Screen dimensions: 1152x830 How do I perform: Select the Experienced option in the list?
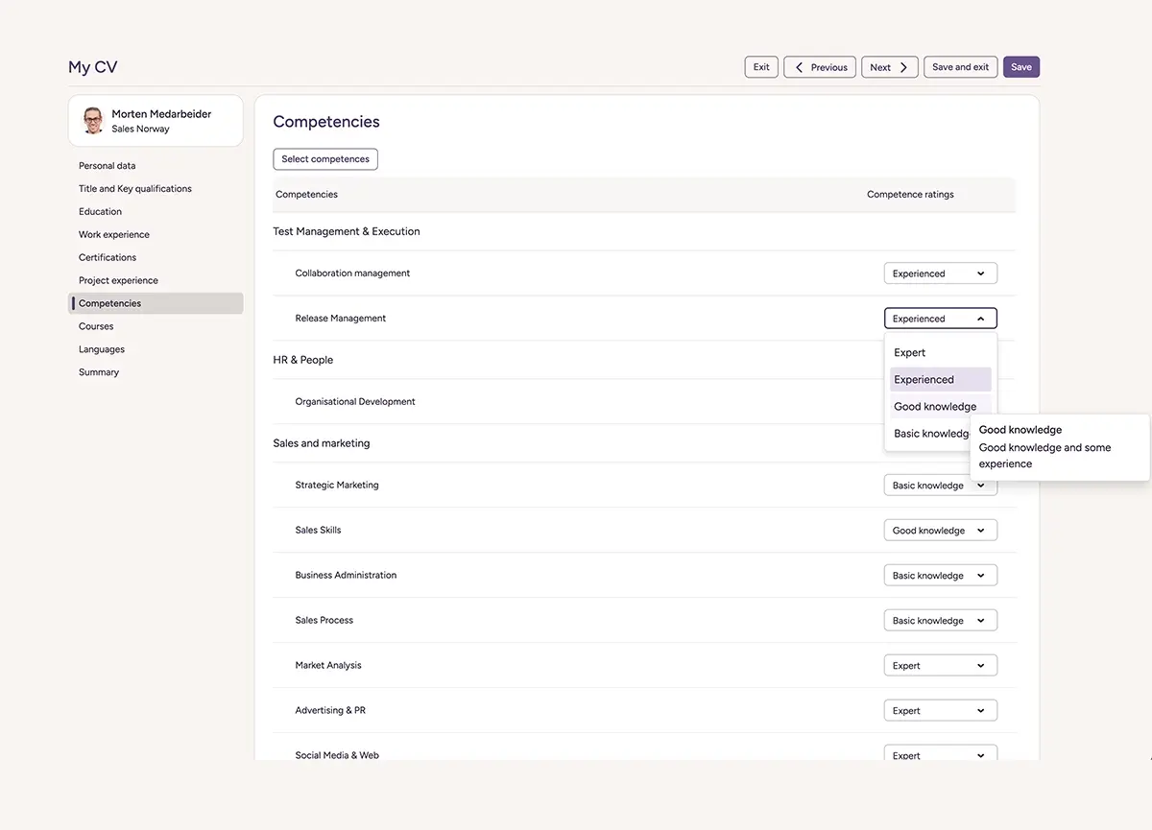[x=924, y=380]
